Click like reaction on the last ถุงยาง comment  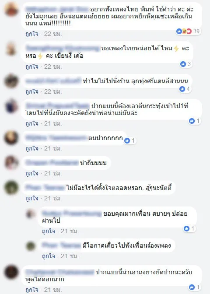coord(192,287)
